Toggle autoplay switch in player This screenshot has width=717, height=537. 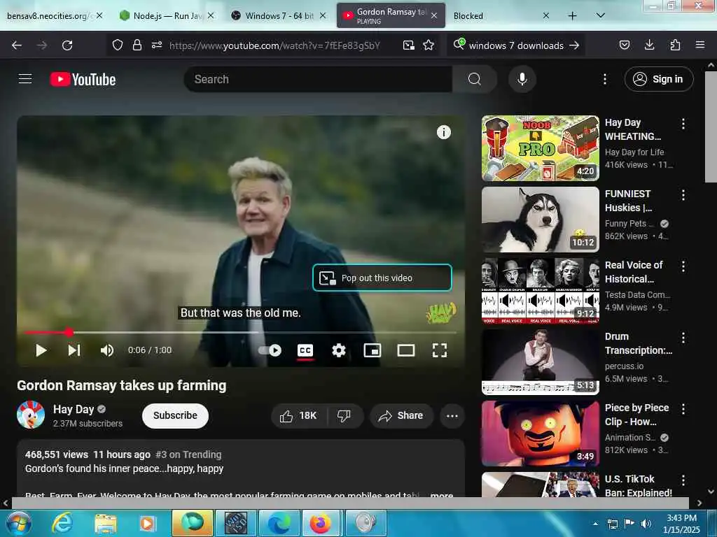coord(270,350)
